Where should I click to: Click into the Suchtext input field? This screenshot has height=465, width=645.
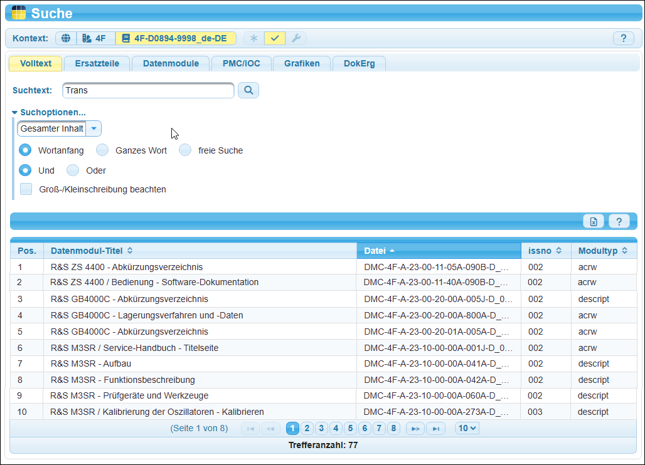148,90
